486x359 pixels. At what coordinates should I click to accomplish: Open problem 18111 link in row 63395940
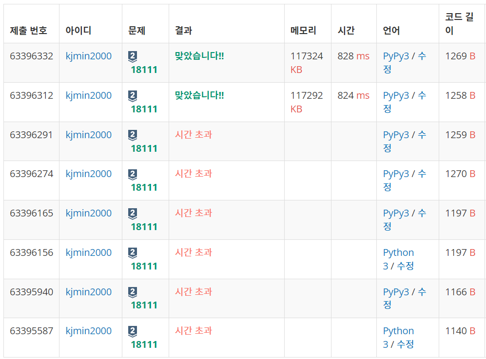coord(144,305)
